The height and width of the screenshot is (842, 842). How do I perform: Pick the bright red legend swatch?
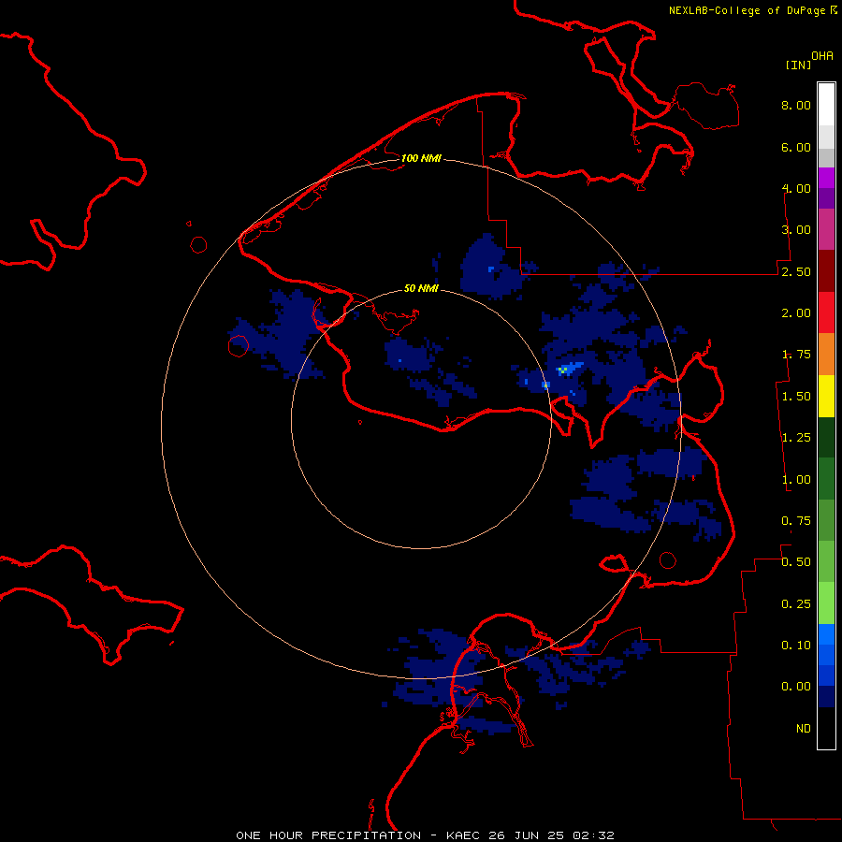point(826,312)
